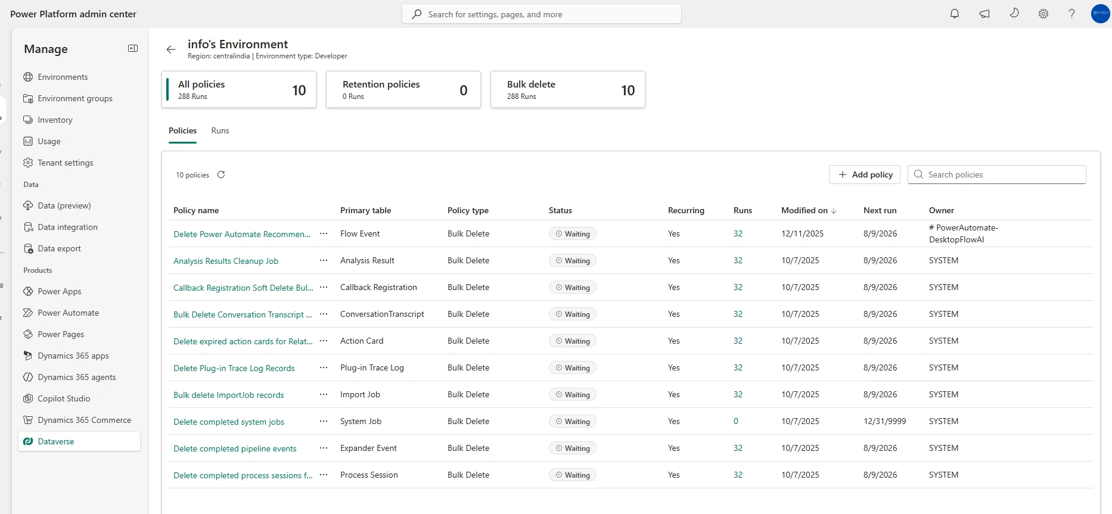Open more options for Bulk delete ImportJob records

[x=324, y=394]
